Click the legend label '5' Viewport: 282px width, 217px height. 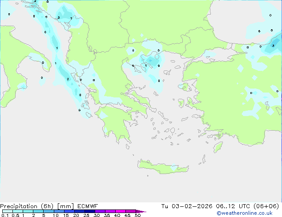coord(44,215)
